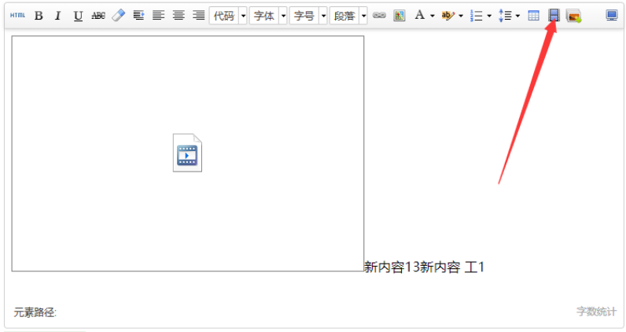Click the insert video icon

(x=554, y=16)
